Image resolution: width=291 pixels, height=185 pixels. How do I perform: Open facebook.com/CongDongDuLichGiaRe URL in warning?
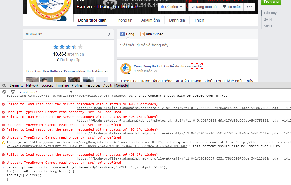74,142
